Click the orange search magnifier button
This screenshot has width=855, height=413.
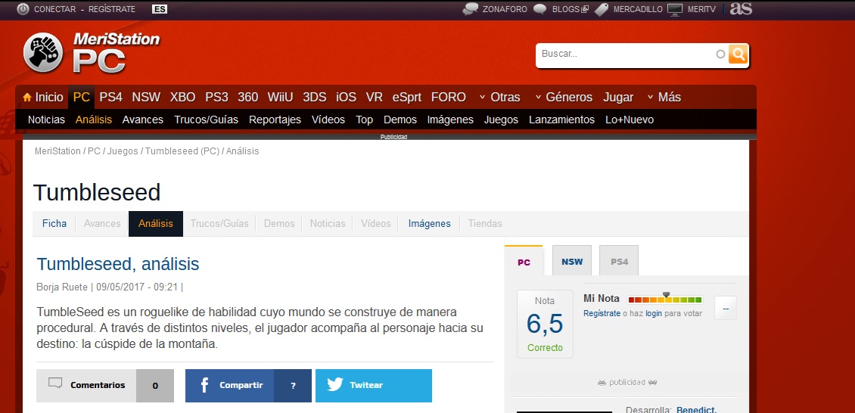pyautogui.click(x=738, y=54)
